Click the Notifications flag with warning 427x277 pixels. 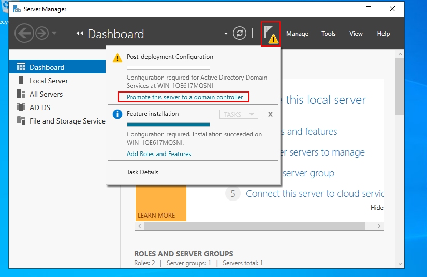(x=271, y=34)
